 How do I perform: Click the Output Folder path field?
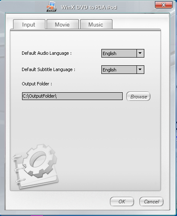[x=72, y=96]
